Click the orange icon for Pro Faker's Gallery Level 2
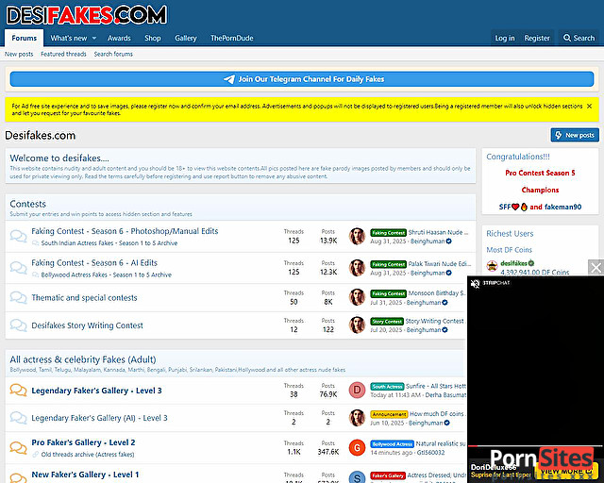The image size is (604, 483). [x=18, y=447]
